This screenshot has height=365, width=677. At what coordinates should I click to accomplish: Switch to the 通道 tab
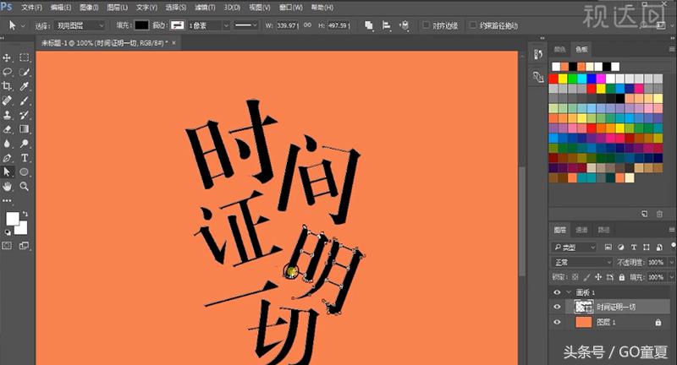tap(581, 230)
